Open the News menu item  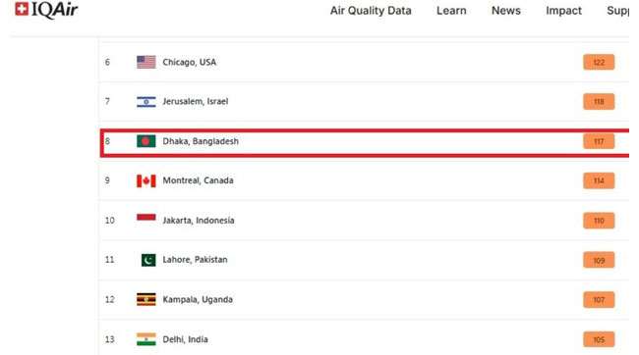coord(505,11)
